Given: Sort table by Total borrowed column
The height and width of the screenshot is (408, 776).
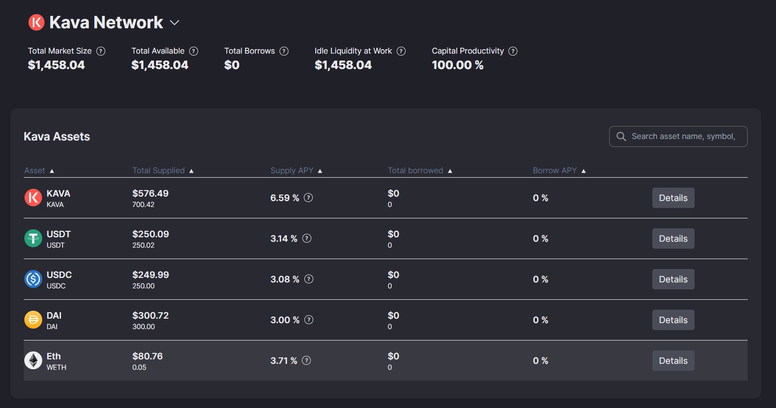Looking at the screenshot, I should pyautogui.click(x=420, y=171).
